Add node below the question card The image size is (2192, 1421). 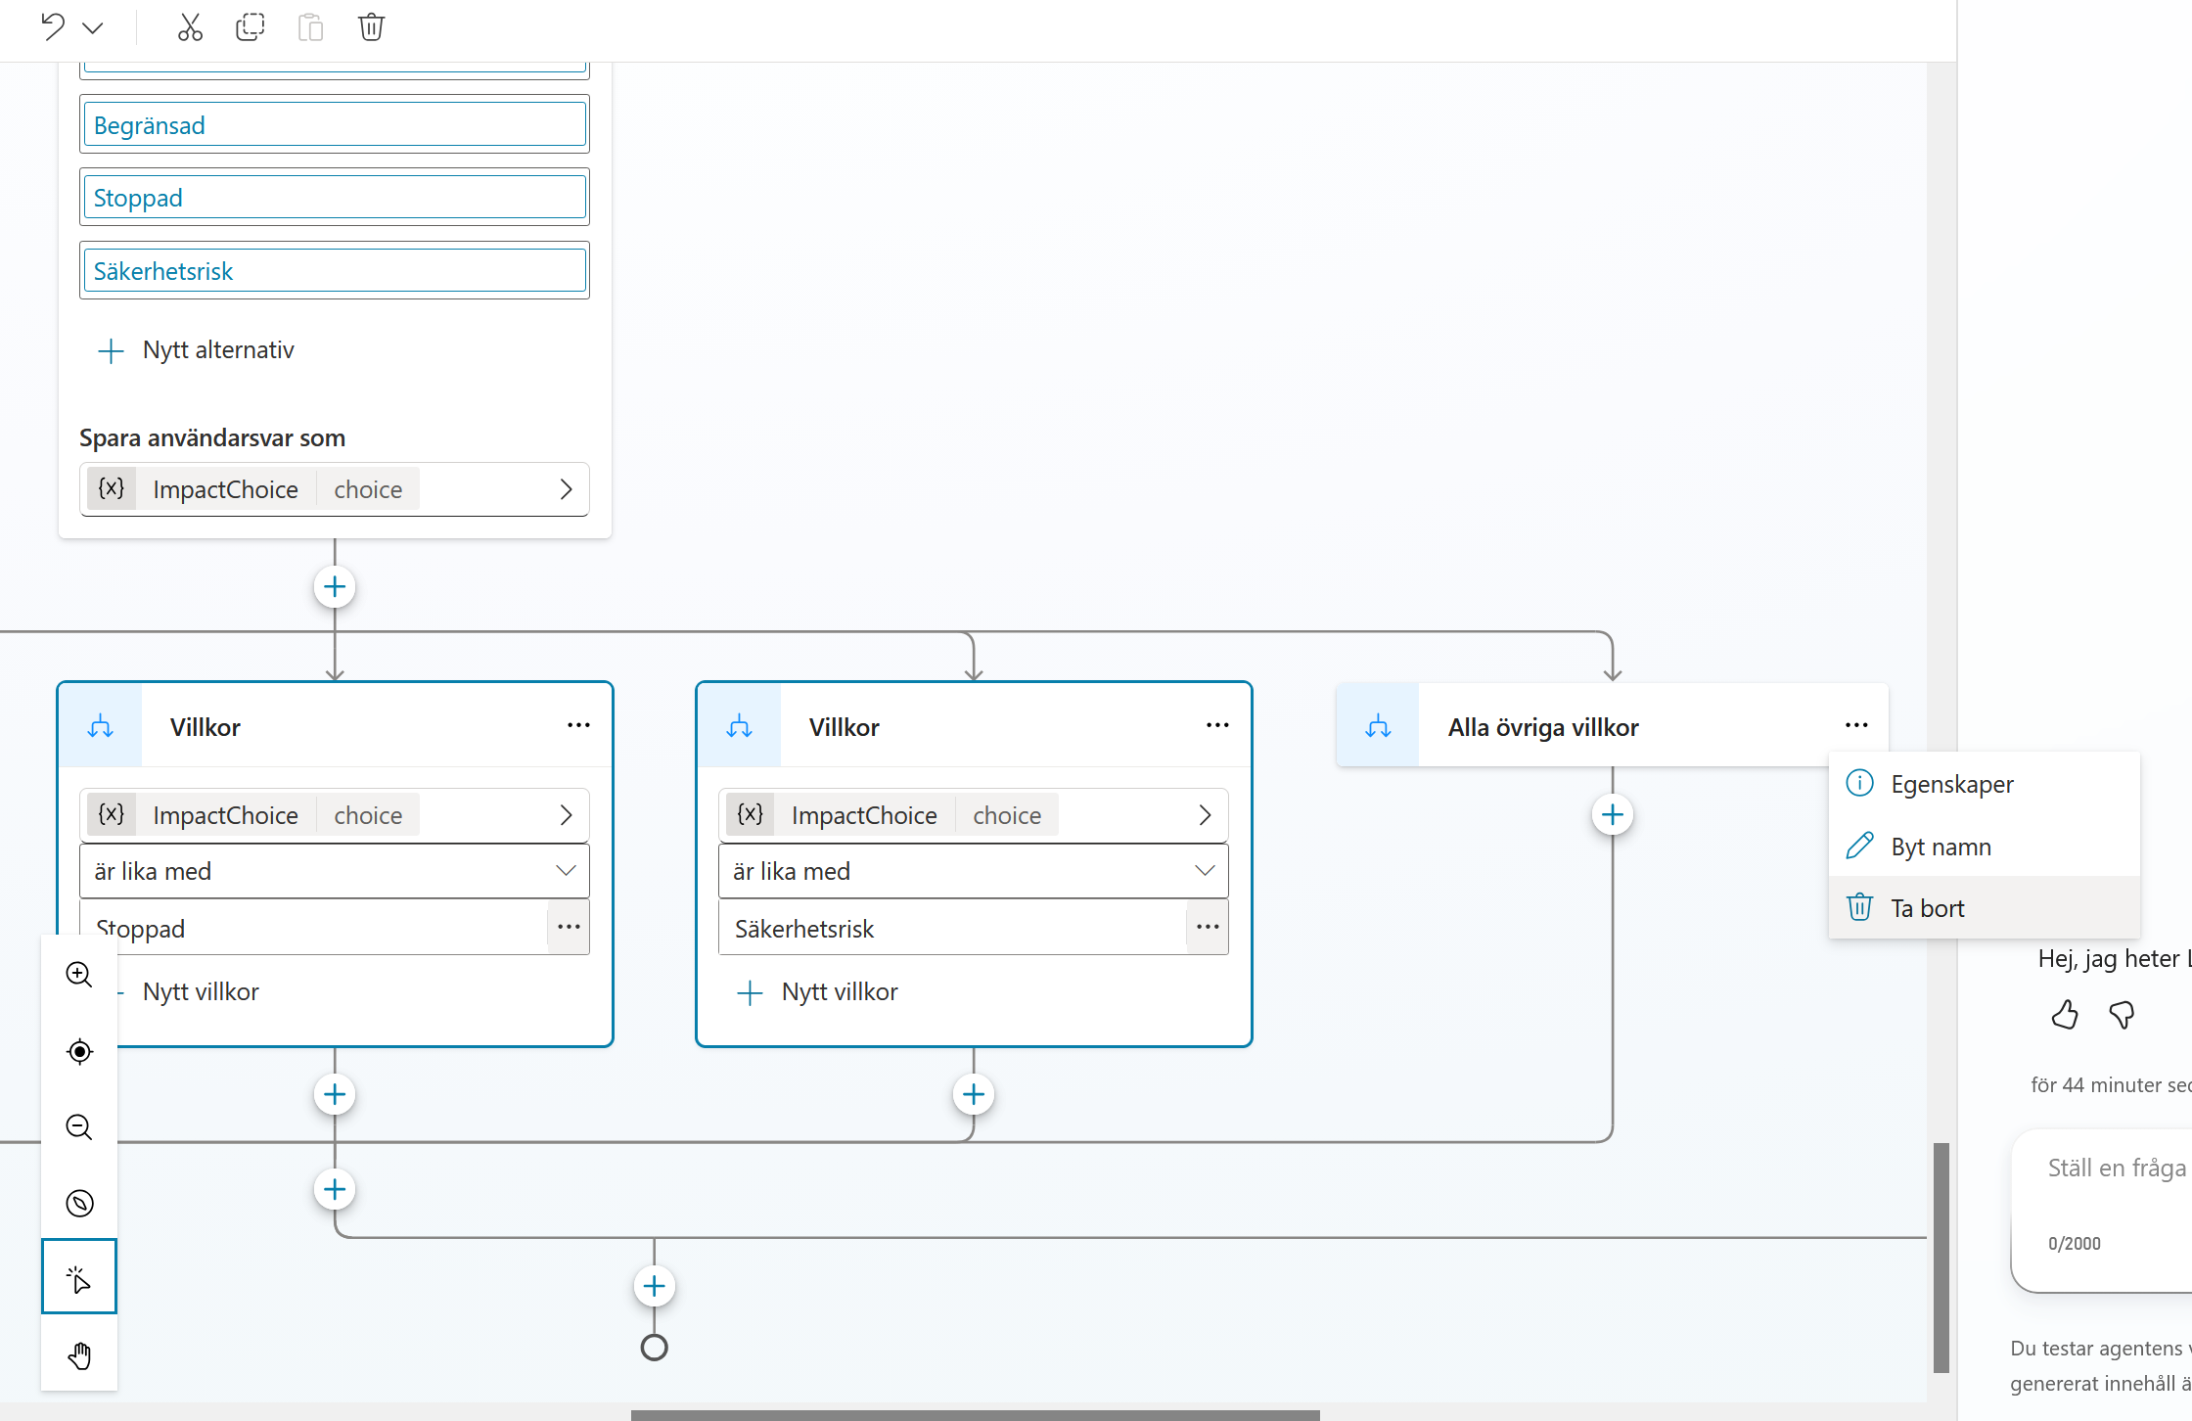335,587
